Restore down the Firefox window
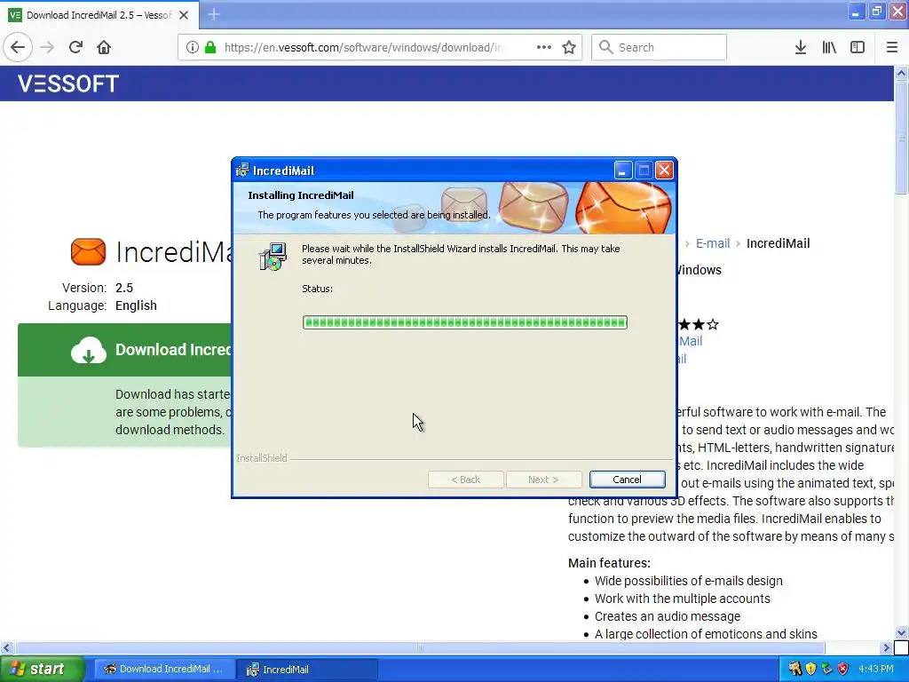This screenshot has width=909, height=682. (877, 12)
